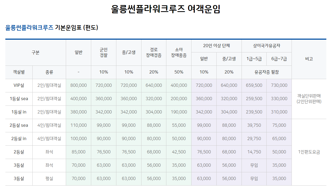Viewport: 329px width, 188px height.
Task: Select the 군인 경찰 column header
Action: [104, 52]
